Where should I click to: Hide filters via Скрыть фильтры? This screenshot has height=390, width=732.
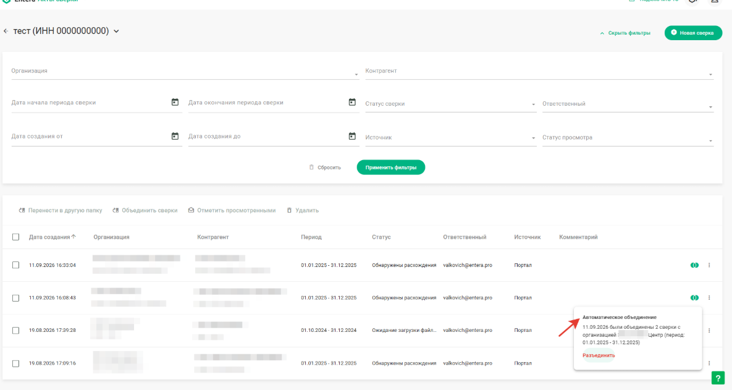click(x=625, y=33)
